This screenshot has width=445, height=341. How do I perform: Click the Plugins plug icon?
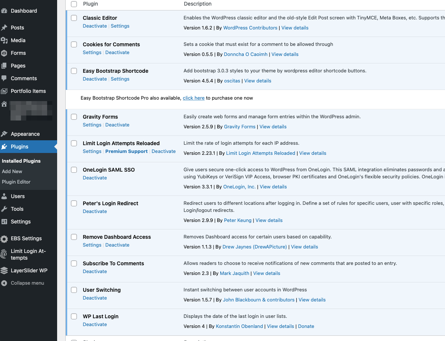[x=4, y=147]
